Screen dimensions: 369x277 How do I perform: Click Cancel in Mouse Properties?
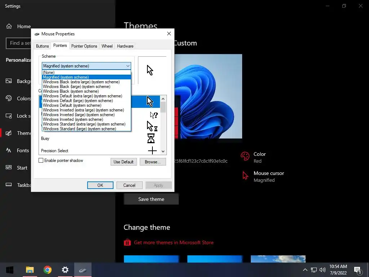tap(129, 185)
